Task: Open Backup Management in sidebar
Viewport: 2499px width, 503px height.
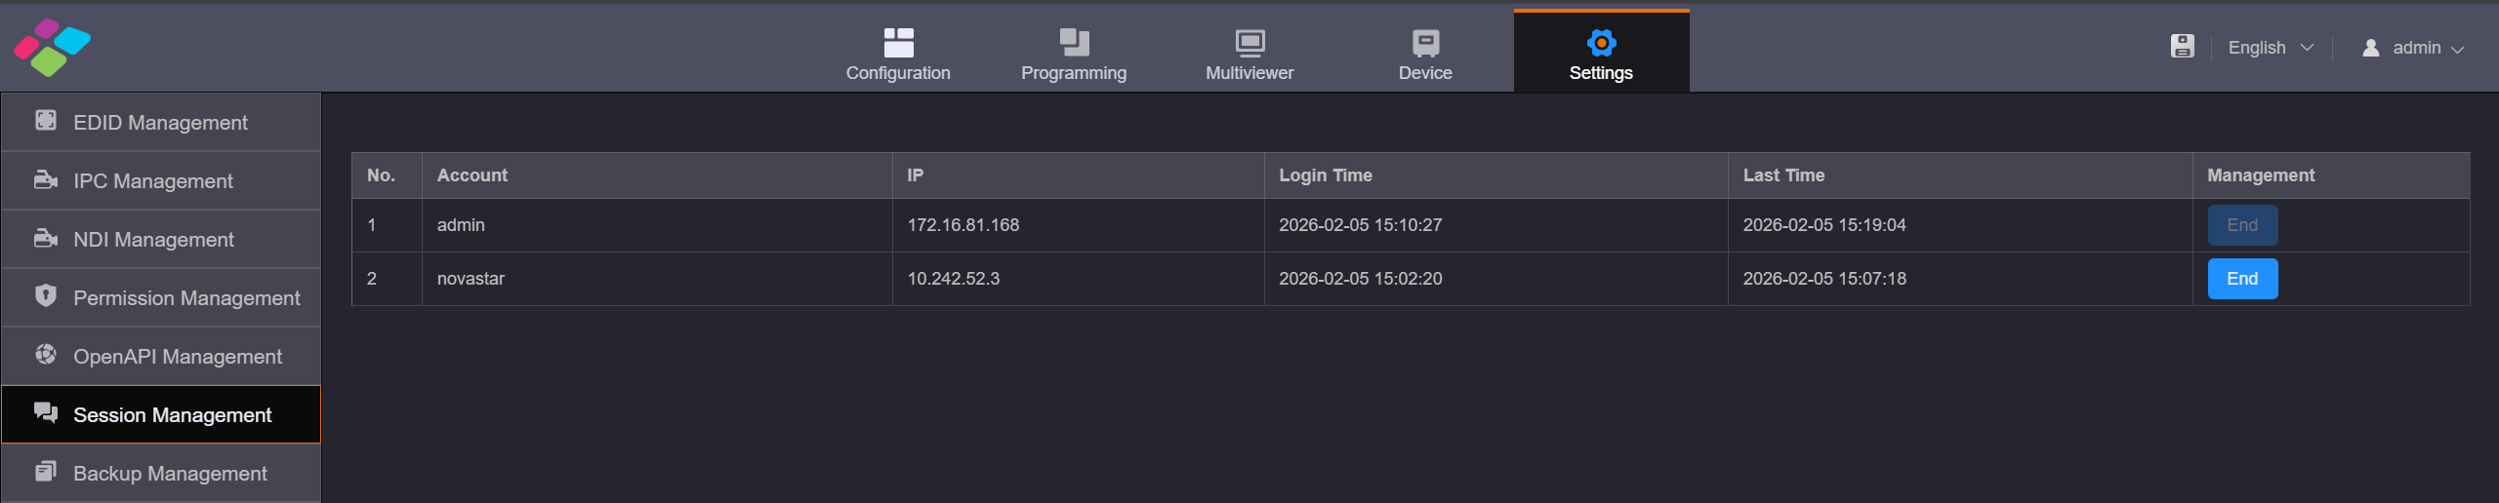Action: click(x=170, y=474)
